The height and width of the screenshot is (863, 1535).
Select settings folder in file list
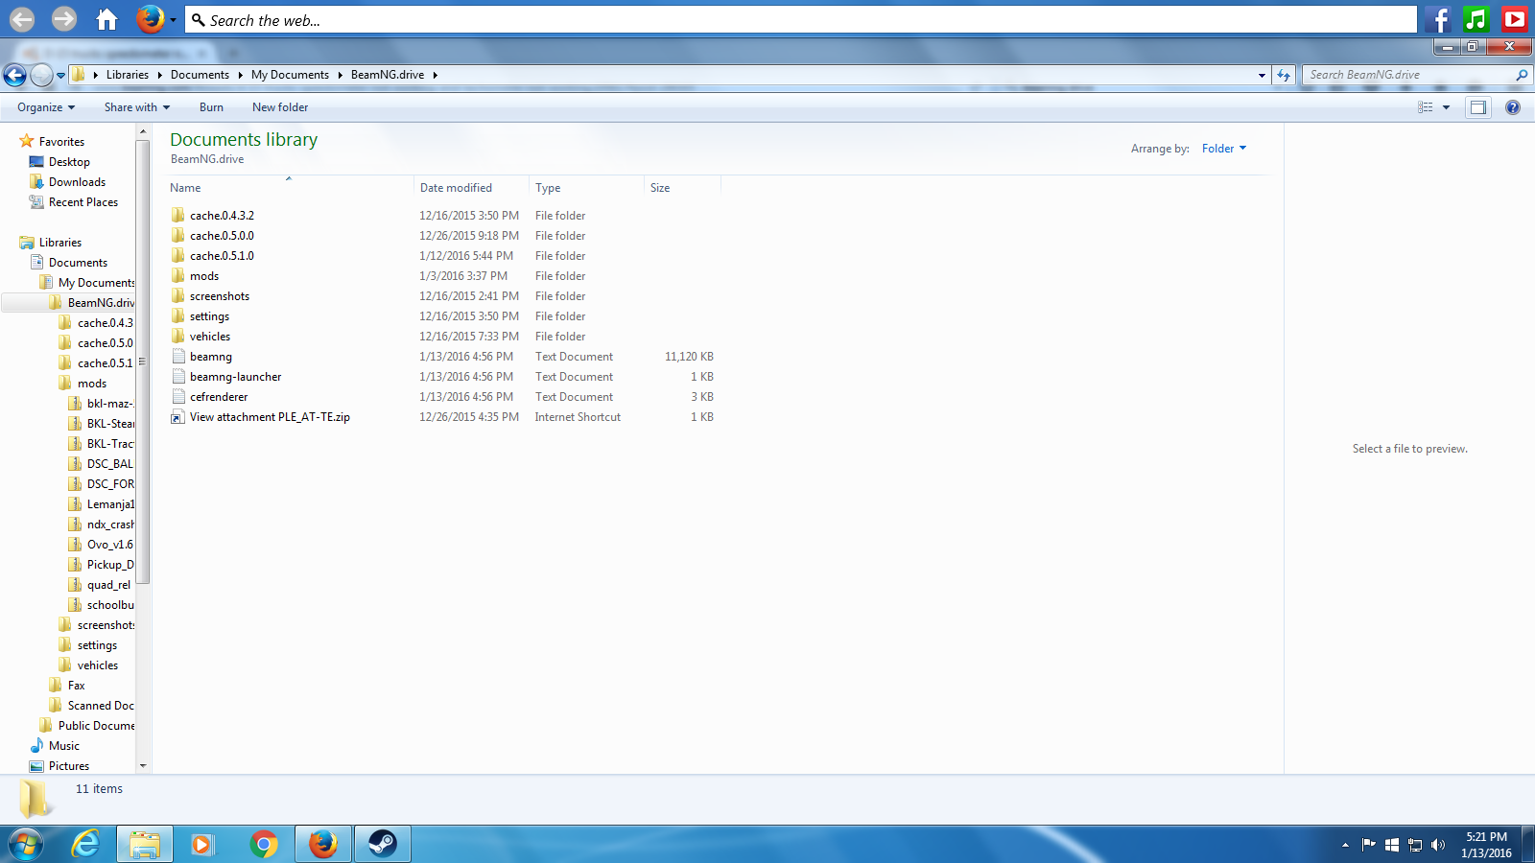209,316
